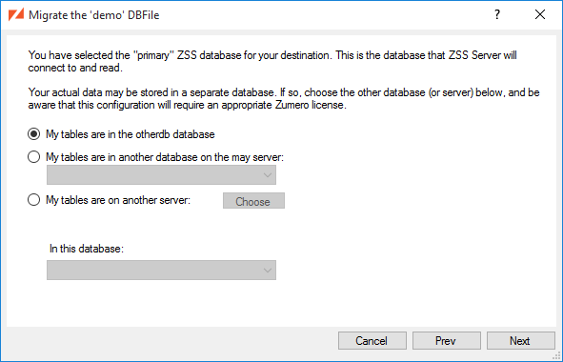Image resolution: width=563 pixels, height=362 pixels.
Task: Click the resize grip in dialog corner
Action: coord(558,356)
